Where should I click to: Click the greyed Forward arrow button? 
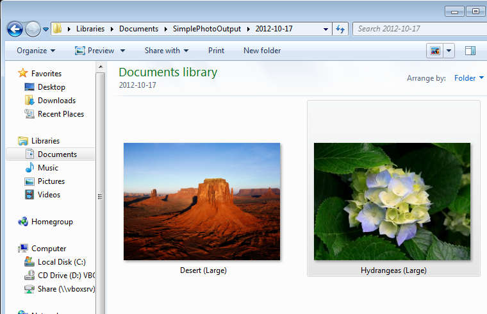tap(33, 29)
